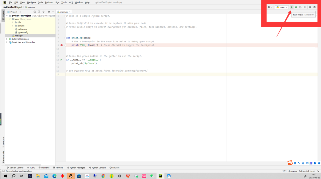Viewport: 321px width, 179px height.
Task: Open the VCS menu
Action: point(71,2)
